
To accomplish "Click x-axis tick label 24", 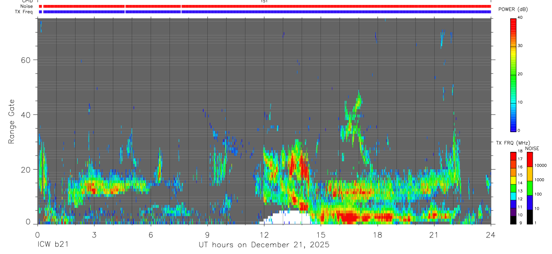I will [x=491, y=235].
